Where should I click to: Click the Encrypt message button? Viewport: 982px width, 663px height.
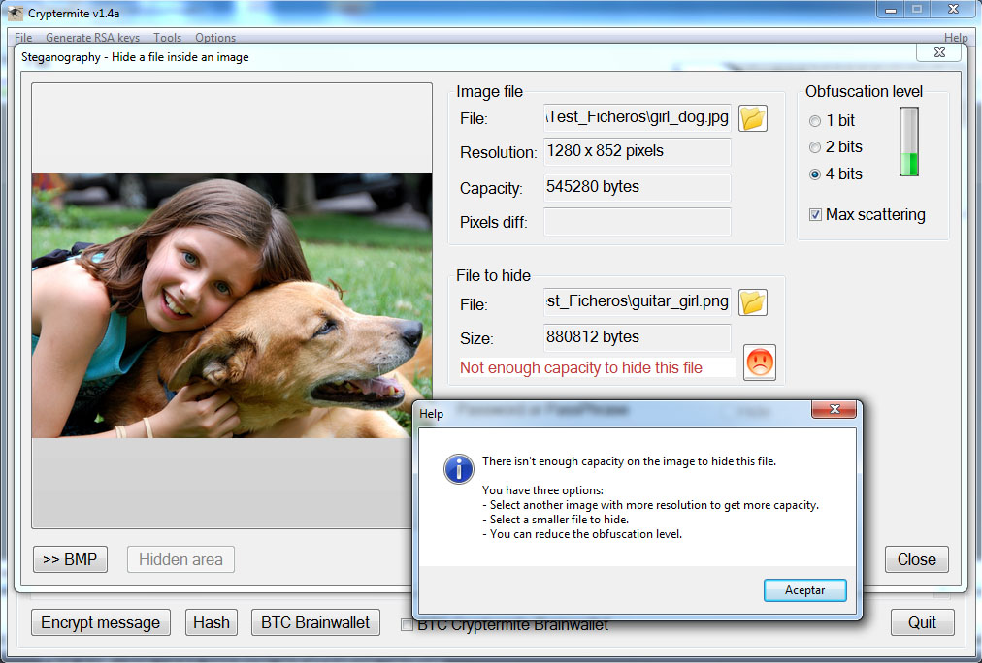[101, 622]
